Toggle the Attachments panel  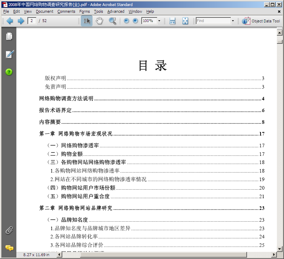pos(9,230)
